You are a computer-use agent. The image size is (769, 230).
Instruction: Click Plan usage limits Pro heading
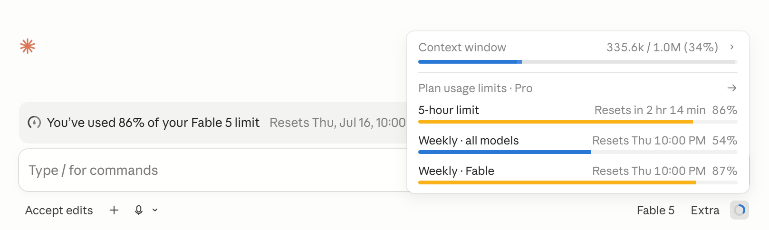(475, 88)
